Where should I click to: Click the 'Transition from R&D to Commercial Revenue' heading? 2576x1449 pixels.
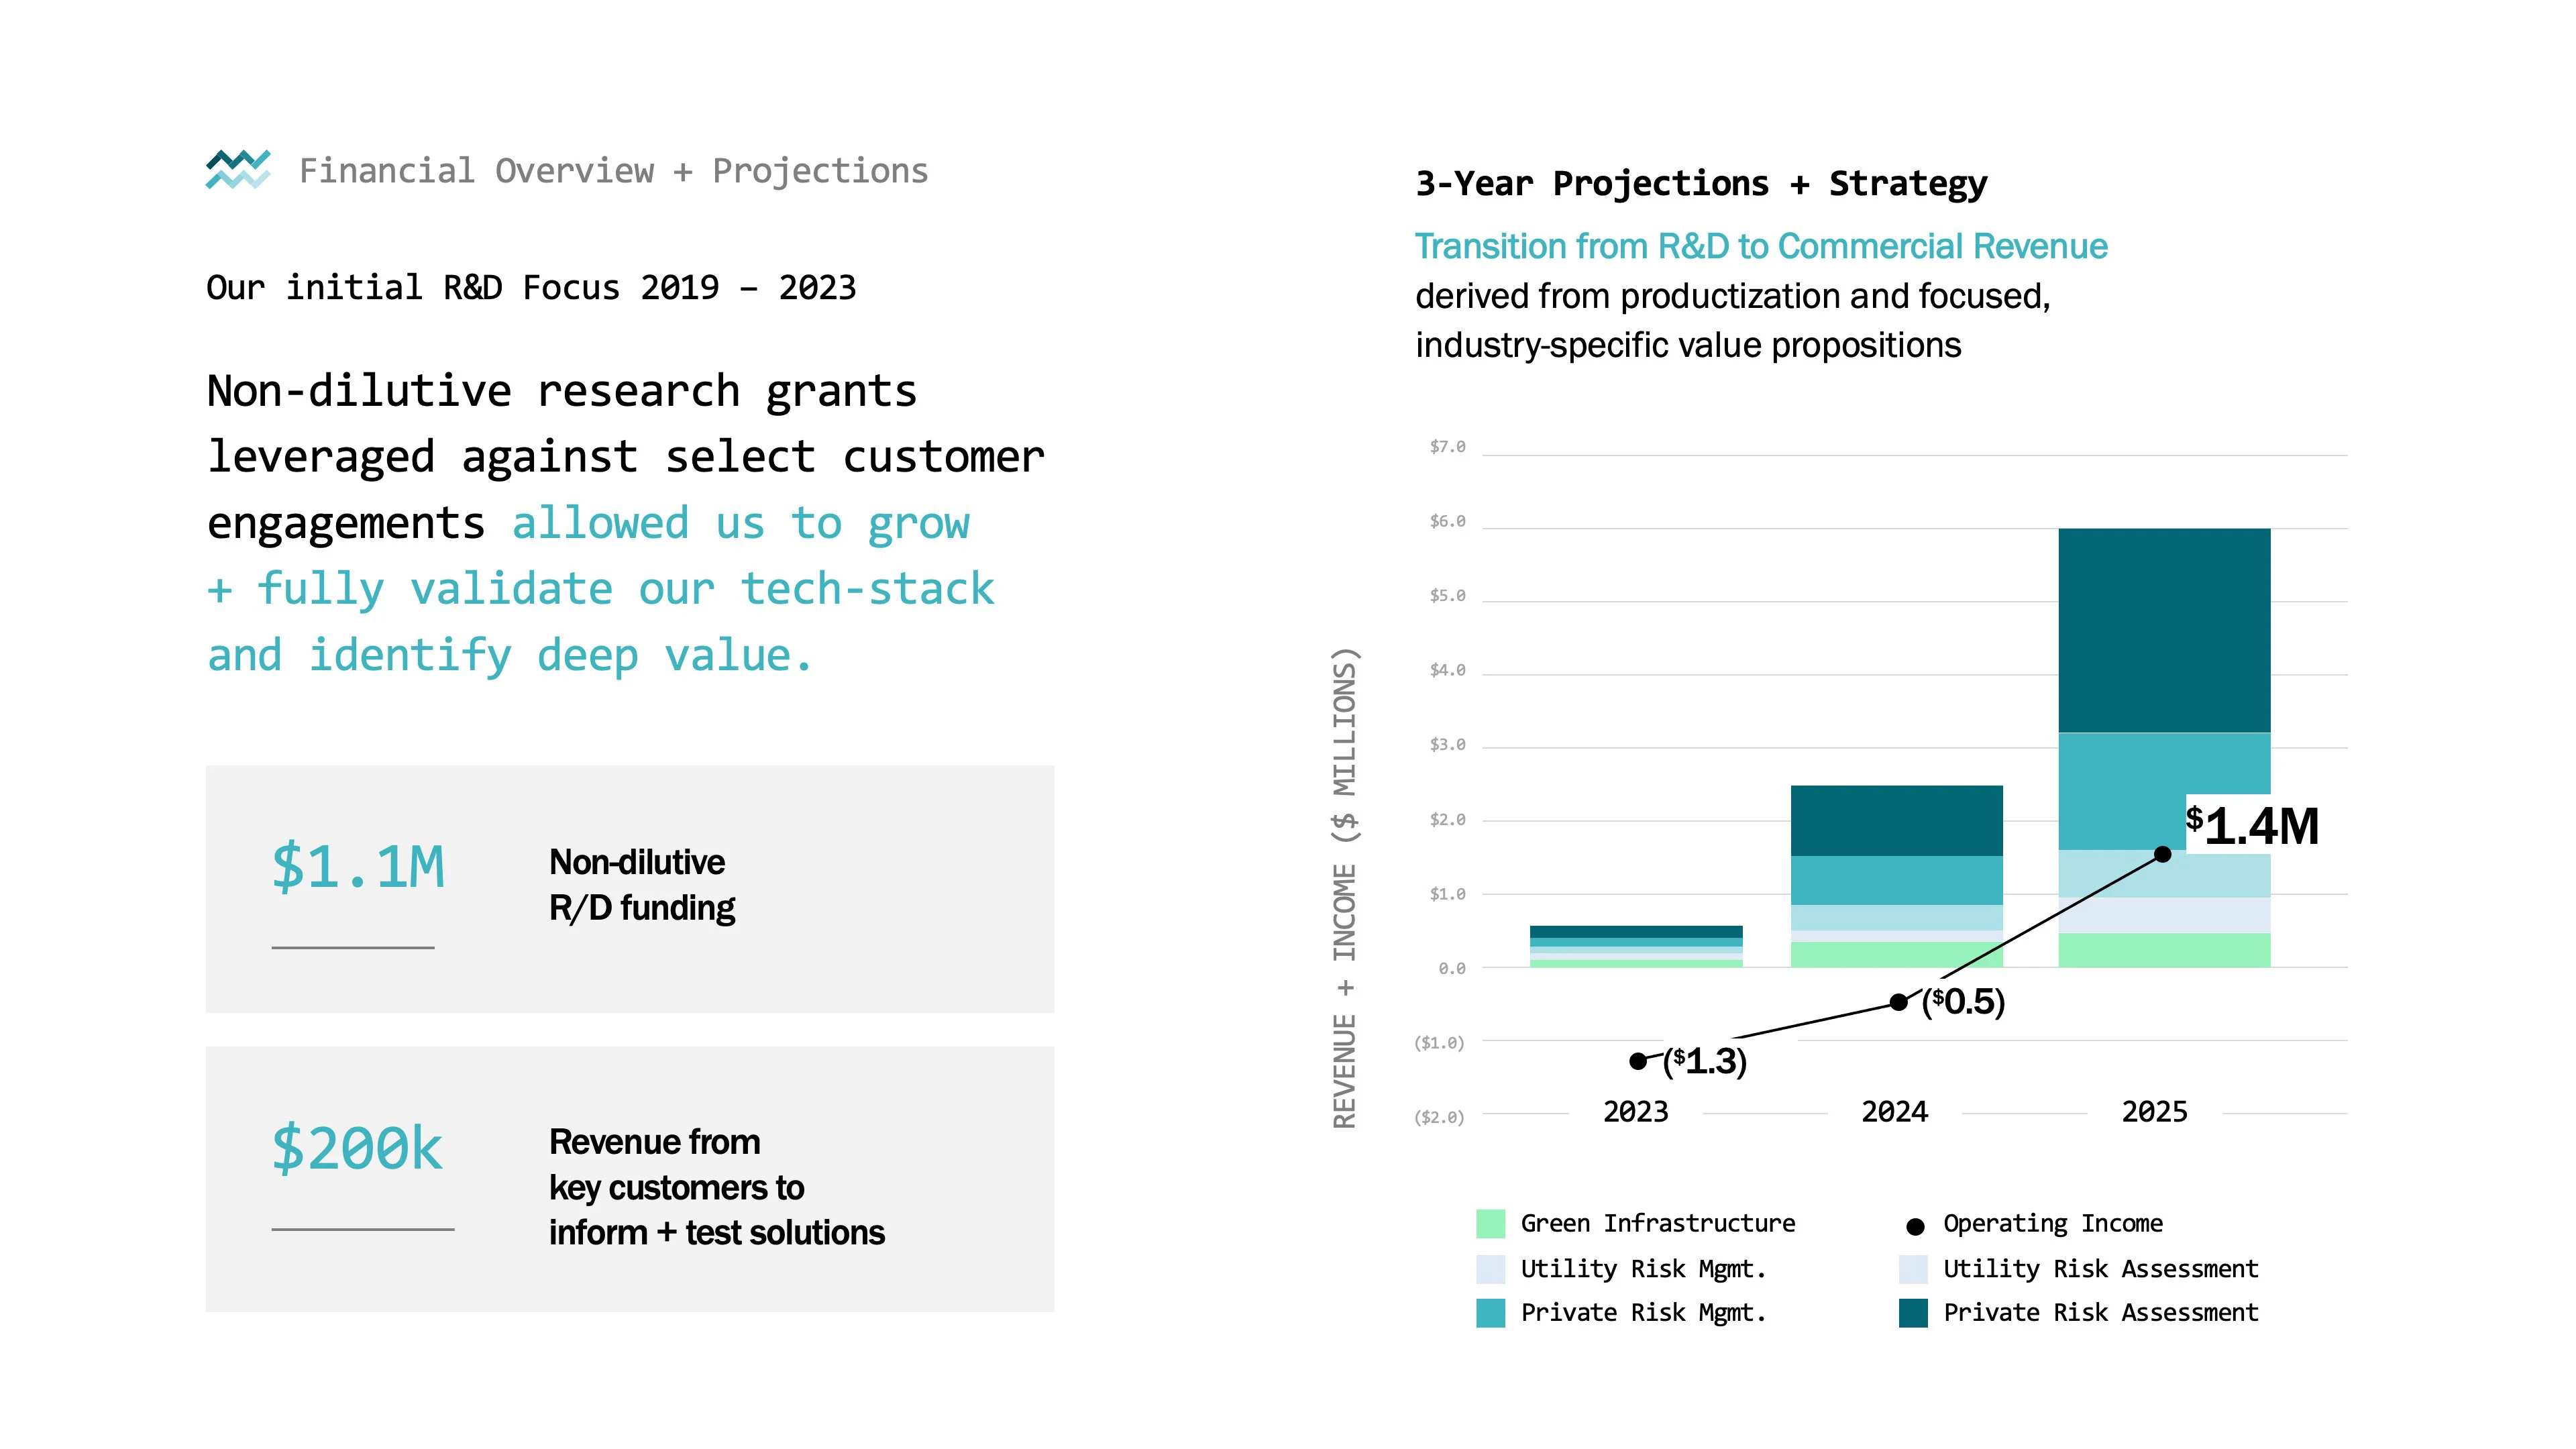pyautogui.click(x=1761, y=246)
